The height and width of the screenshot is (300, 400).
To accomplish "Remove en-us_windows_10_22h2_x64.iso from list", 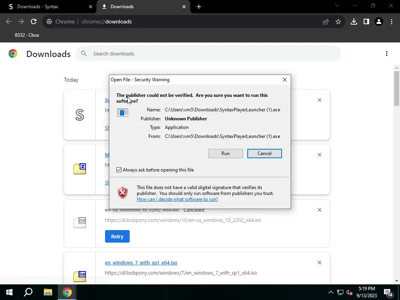I will [320, 210].
